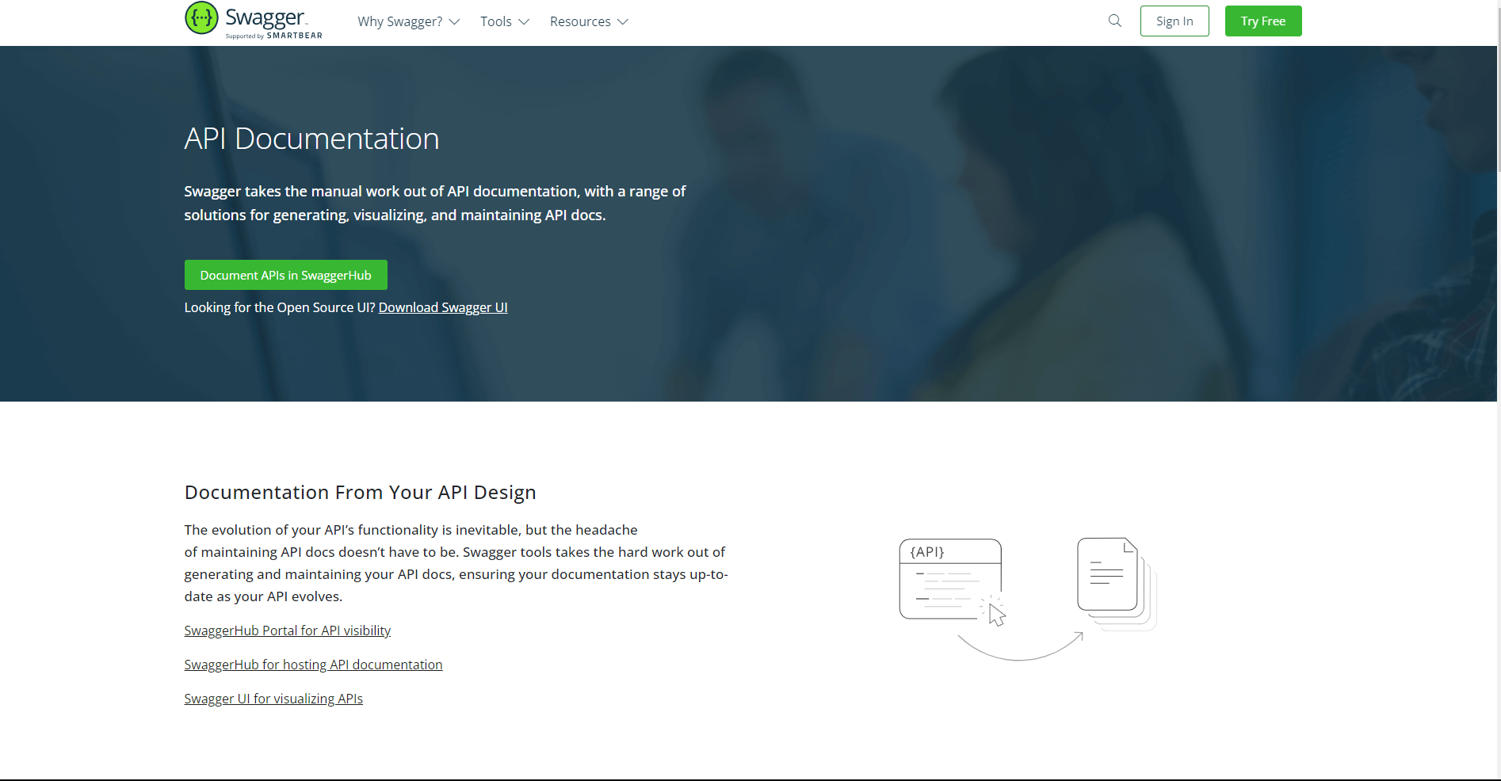Screen dimensions: 1501x781
Task: Click the Swagger logo icon
Action: click(201, 18)
